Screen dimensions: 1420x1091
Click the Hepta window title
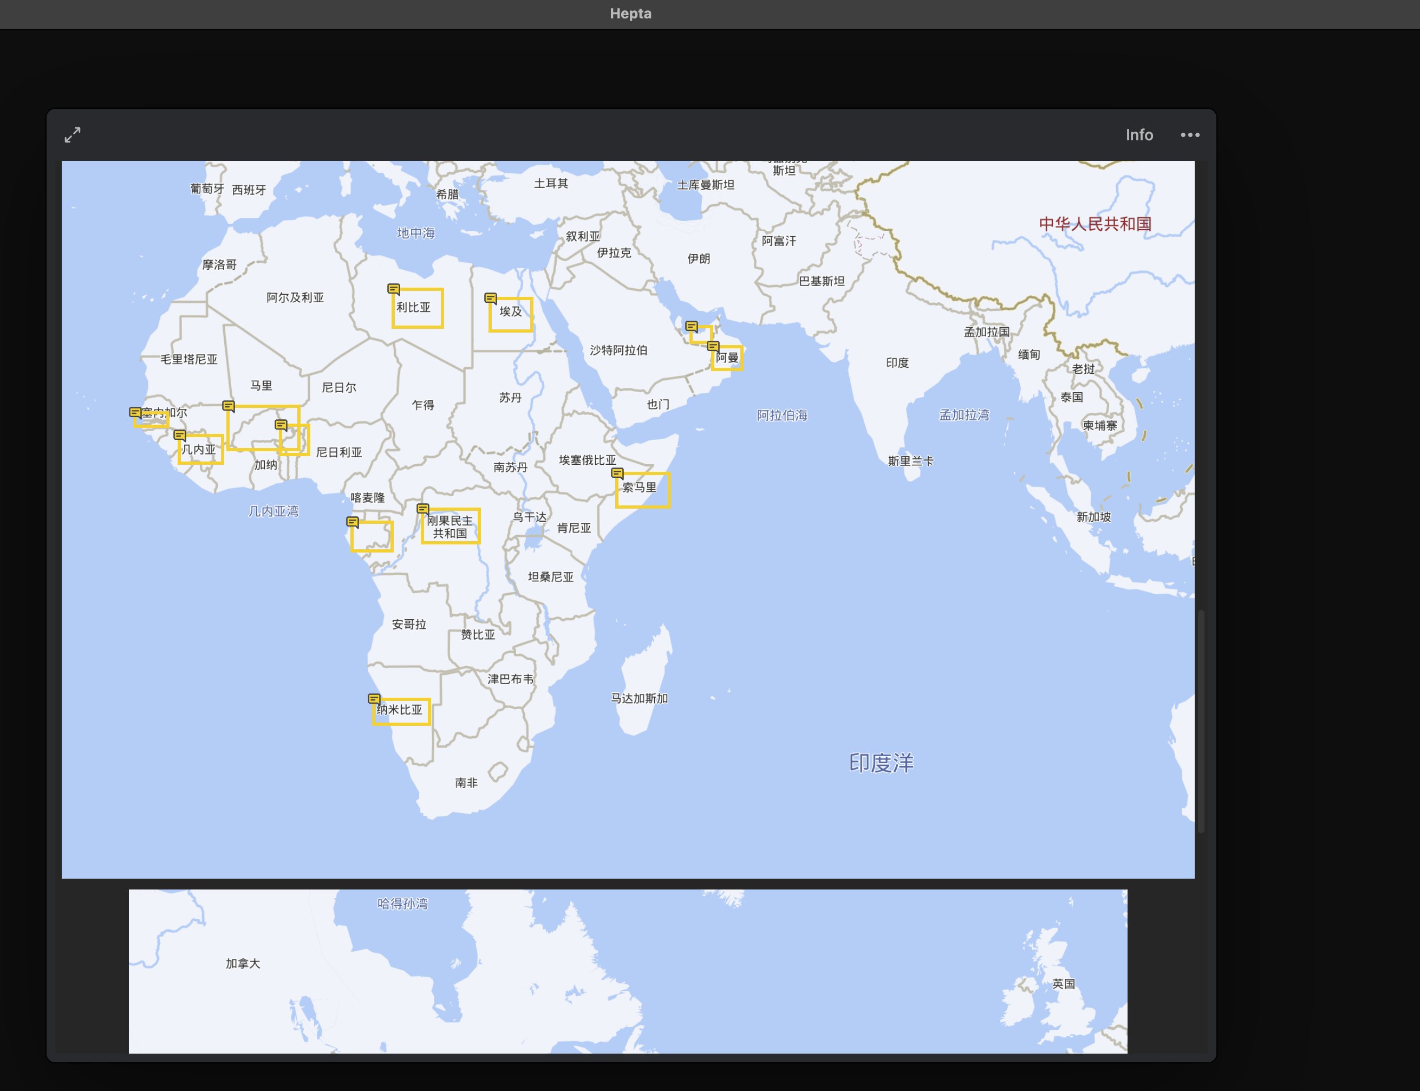630,14
